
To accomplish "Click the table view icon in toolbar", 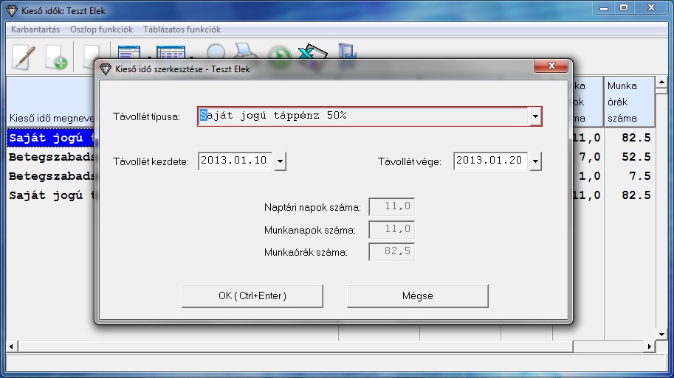I will [171, 52].
